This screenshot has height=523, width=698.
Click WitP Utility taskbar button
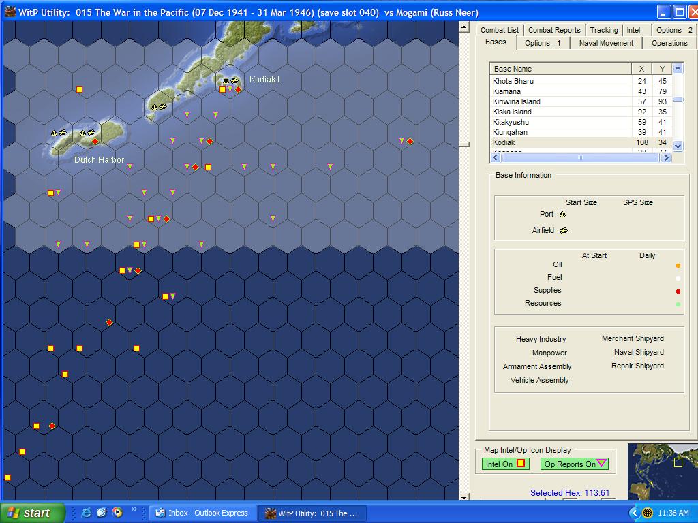(x=313, y=513)
